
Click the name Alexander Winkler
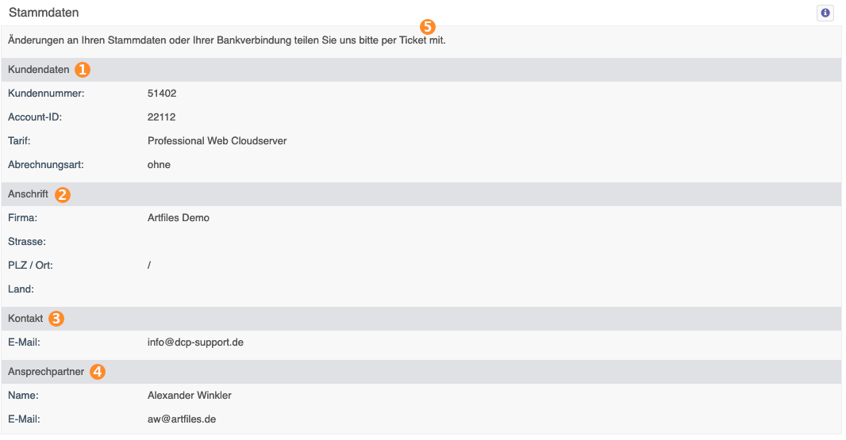point(190,396)
